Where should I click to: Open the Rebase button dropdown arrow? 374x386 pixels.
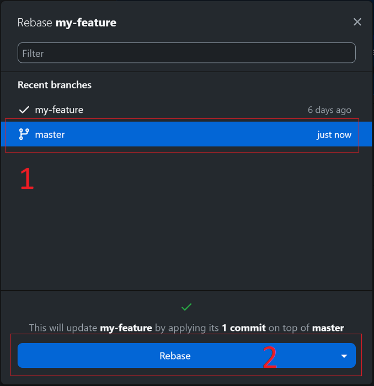click(x=344, y=356)
